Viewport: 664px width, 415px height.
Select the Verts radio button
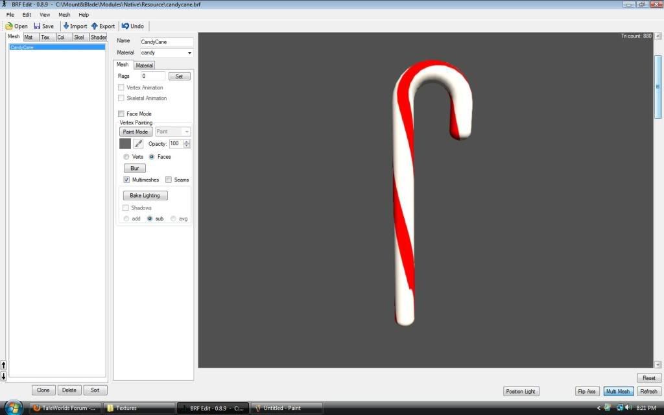126,157
